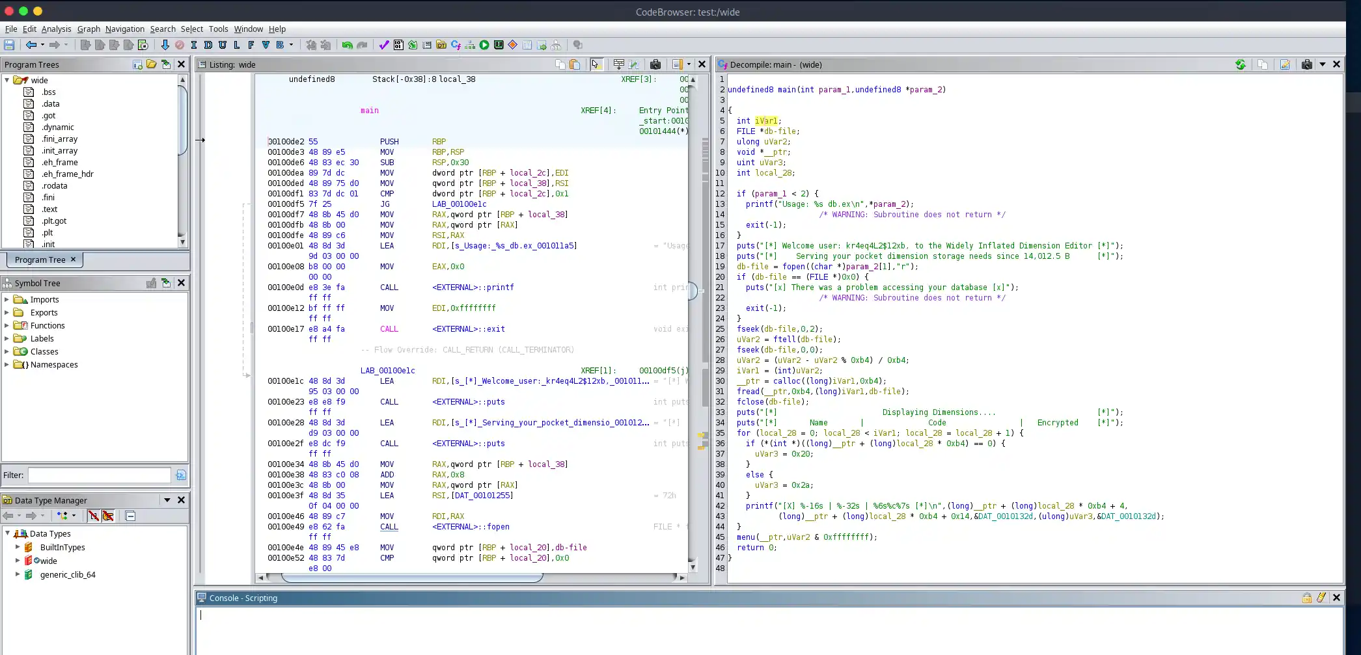The width and height of the screenshot is (1361, 655).
Task: Click the Navigate to next Instruction 'I' icon
Action: tap(193, 45)
